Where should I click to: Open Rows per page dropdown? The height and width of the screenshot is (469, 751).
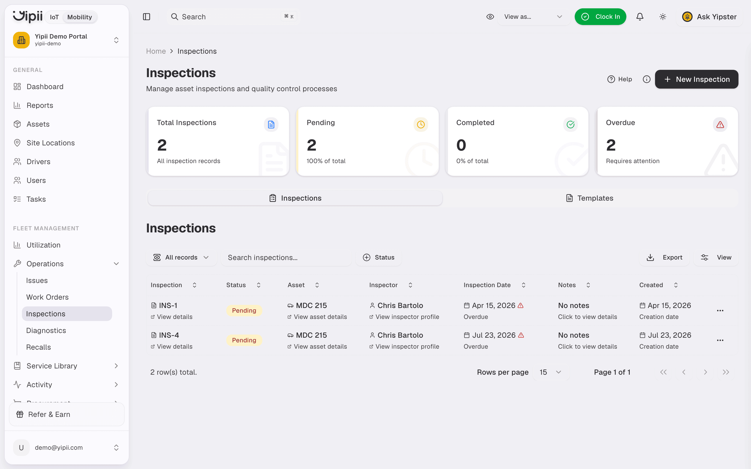(x=551, y=372)
